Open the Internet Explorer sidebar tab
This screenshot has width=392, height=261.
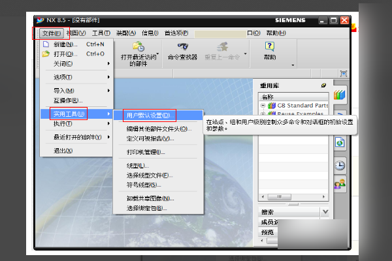[x=340, y=143]
